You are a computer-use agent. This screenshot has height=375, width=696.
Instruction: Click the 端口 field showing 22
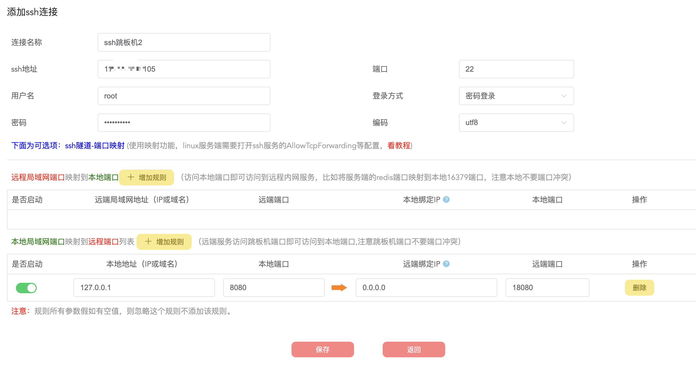(x=516, y=69)
